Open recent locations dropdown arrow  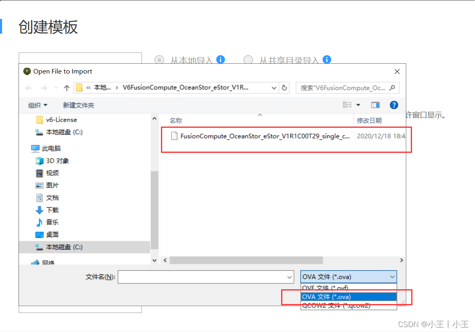[56, 88]
